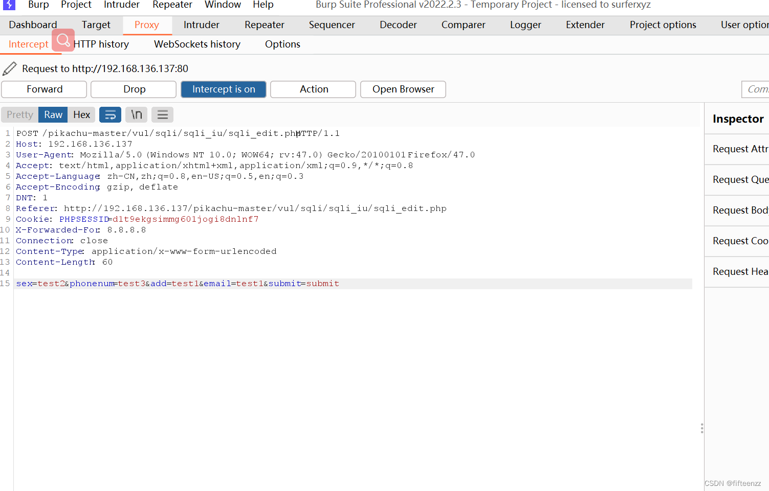Open the Repeater menu in menu bar
The height and width of the screenshot is (491, 769).
click(172, 5)
